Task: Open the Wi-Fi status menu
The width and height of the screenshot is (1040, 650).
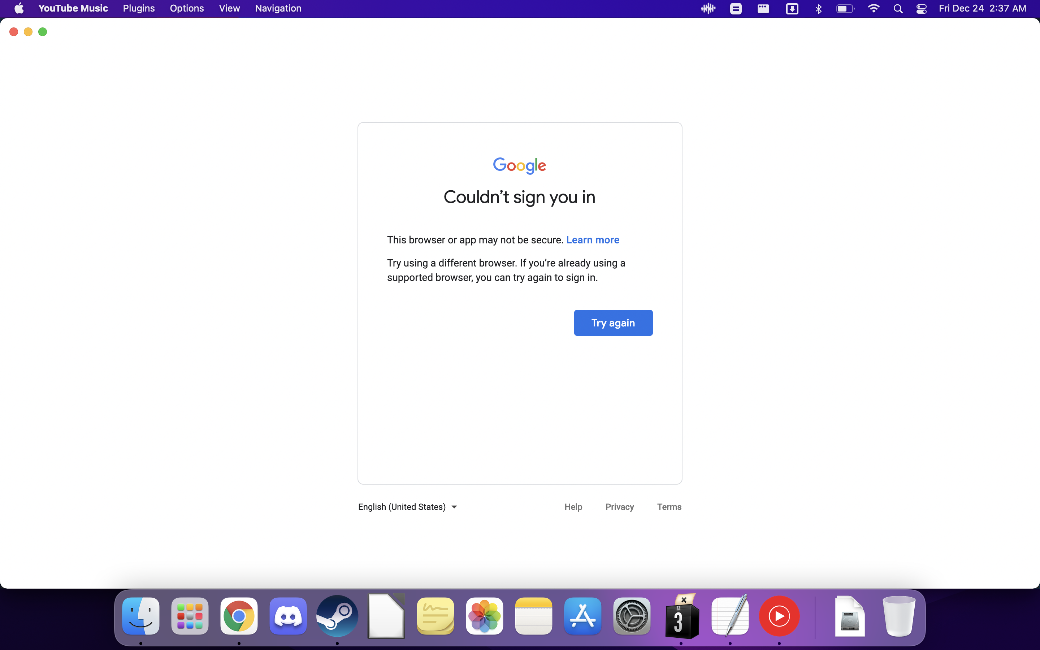Action: (x=873, y=8)
